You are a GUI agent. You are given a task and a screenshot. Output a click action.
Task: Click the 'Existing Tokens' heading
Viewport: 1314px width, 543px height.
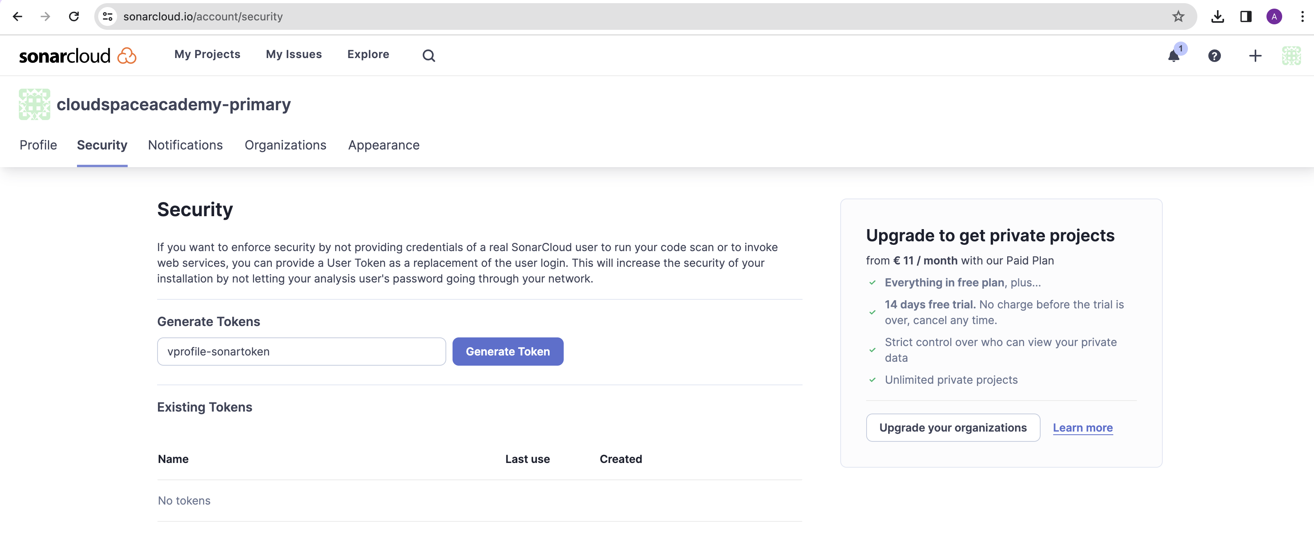click(x=205, y=407)
